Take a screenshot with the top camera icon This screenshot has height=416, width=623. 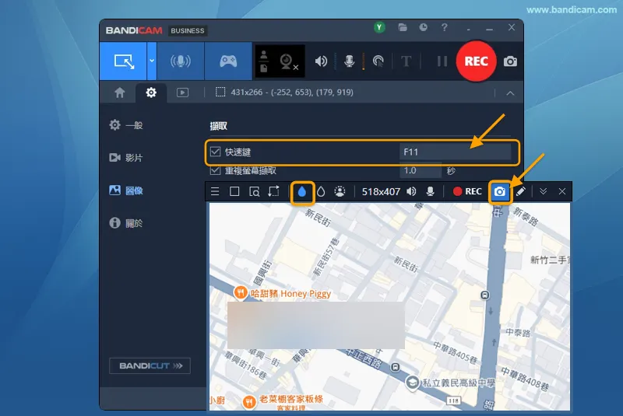[510, 61]
